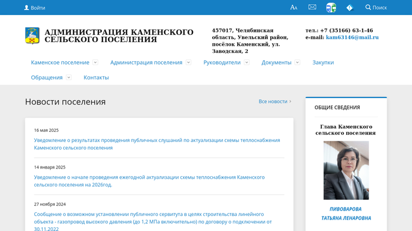Click the photo of the settlement head
412x231 pixels.
(x=346, y=170)
